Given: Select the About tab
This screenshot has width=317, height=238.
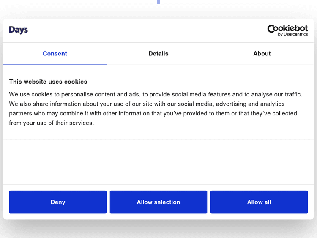Looking at the screenshot, I should pyautogui.click(x=262, y=54).
